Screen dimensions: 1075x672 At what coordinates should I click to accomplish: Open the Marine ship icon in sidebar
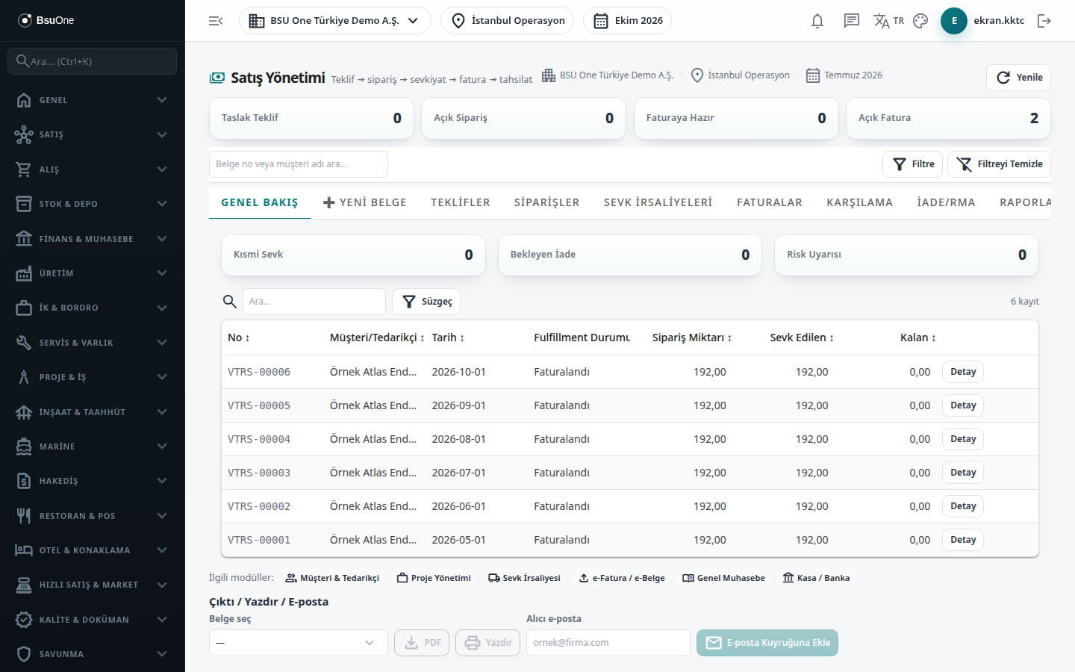click(x=24, y=447)
